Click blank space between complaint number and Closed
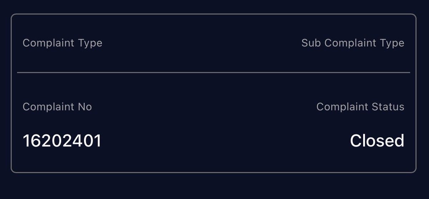The height and width of the screenshot is (199, 429). click(225, 141)
